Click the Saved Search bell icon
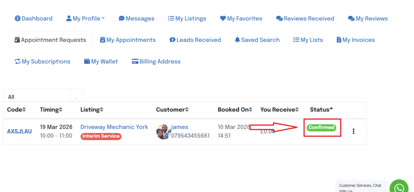The width and height of the screenshot is (414, 192). pos(237,40)
